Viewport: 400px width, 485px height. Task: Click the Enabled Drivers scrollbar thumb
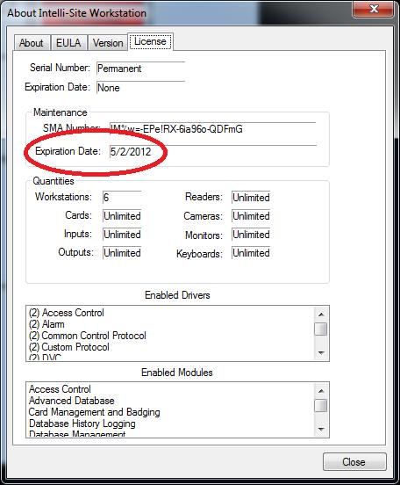321,329
